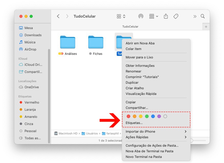
Task: Add a new tab with plus button
Action: click(x=206, y=27)
